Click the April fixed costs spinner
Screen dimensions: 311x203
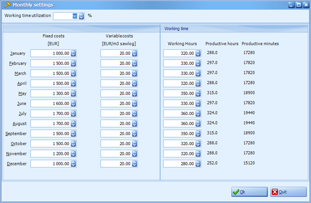(x=73, y=83)
